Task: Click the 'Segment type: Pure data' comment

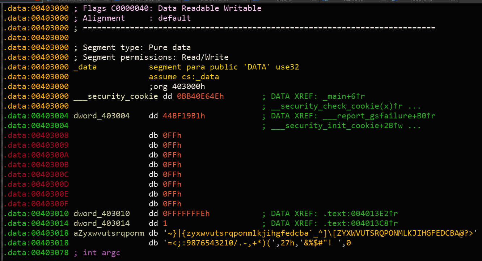Action: (x=132, y=47)
